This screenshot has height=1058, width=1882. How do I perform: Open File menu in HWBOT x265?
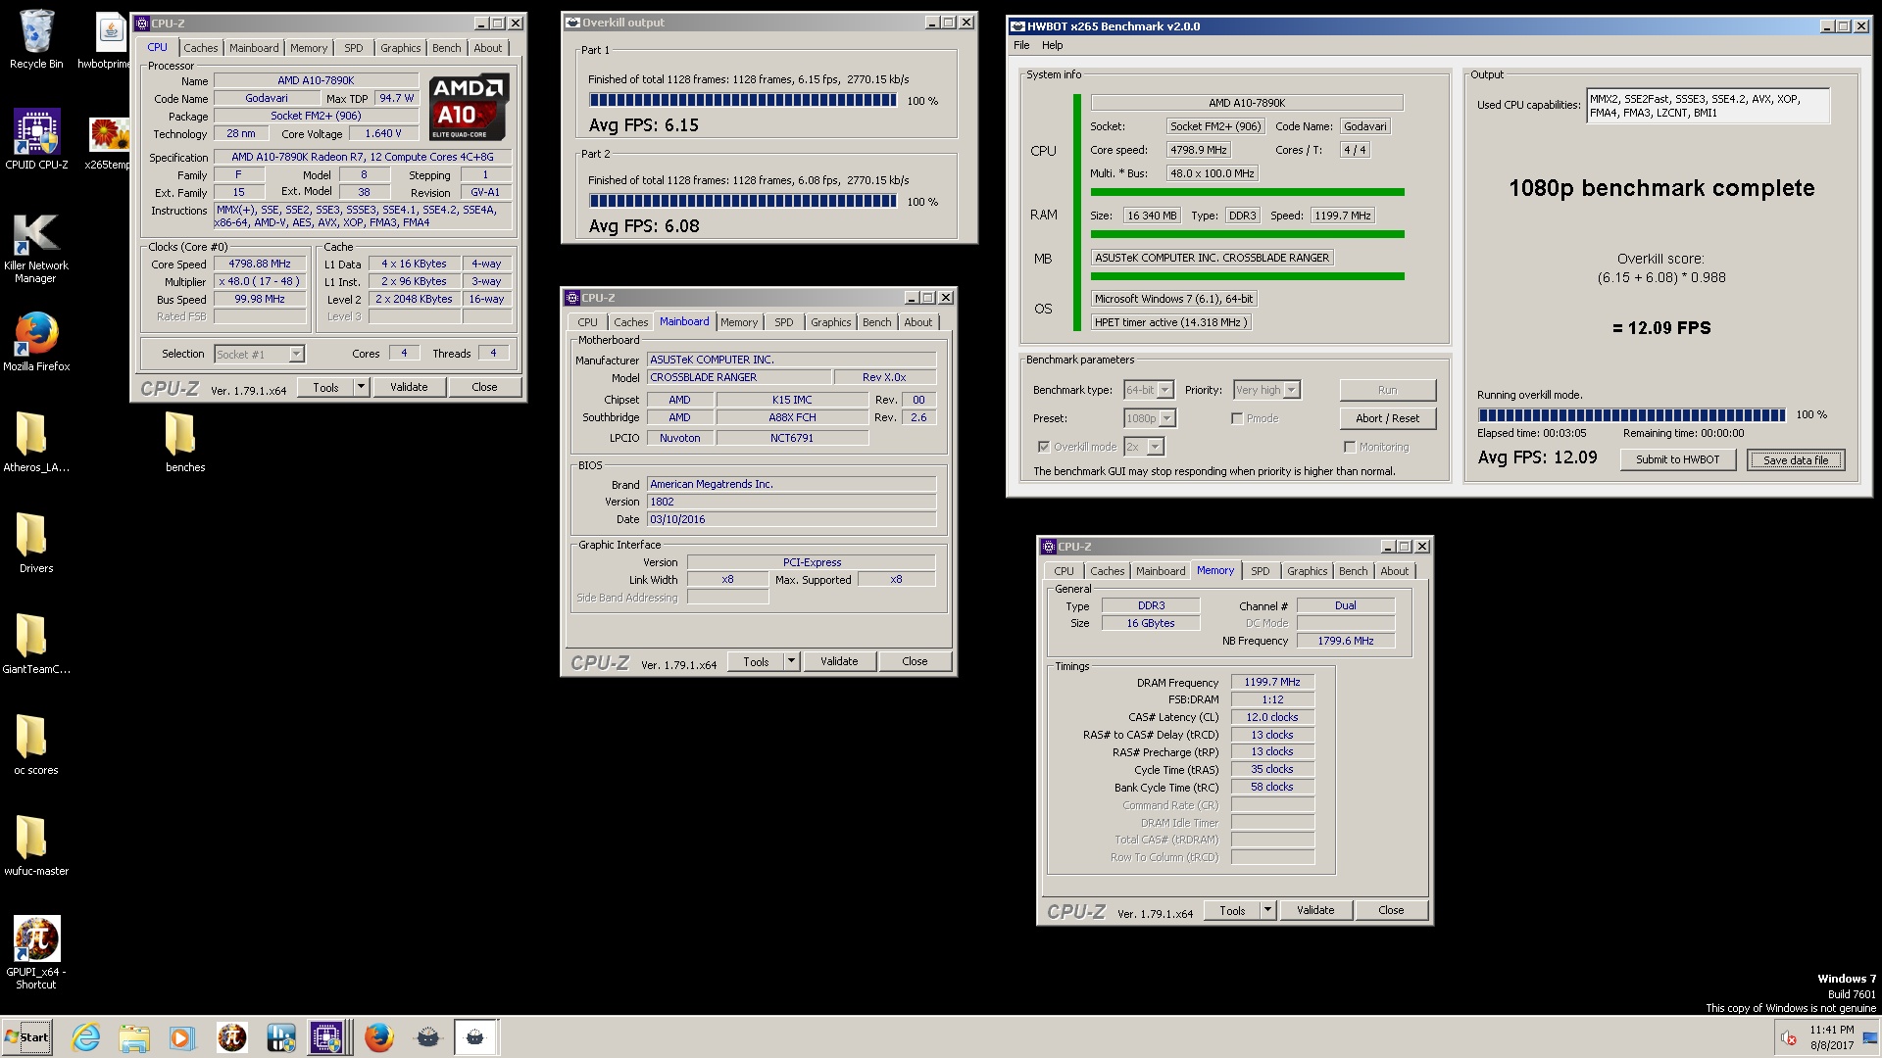coord(1021,45)
